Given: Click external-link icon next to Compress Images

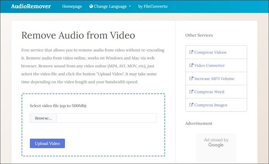Looking at the screenshot, I should click(x=191, y=104).
